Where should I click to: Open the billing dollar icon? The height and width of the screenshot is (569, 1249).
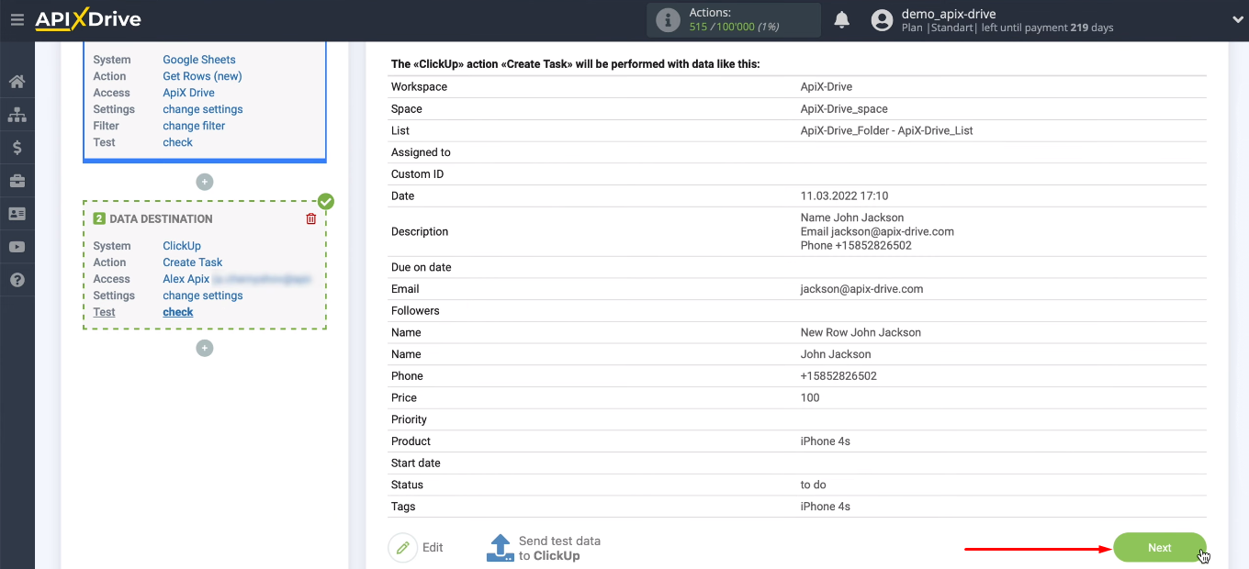click(x=17, y=148)
